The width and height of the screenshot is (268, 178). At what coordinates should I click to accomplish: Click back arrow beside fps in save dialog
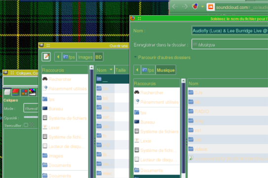point(137,70)
